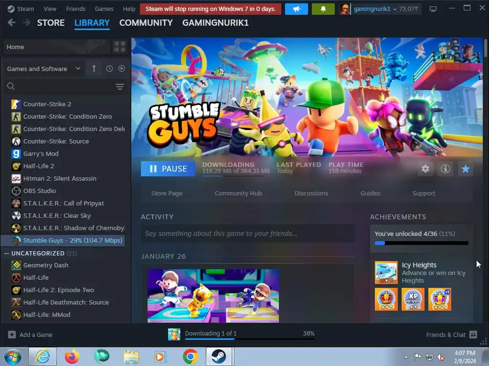The width and height of the screenshot is (489, 366).
Task: Select S.T.A.L.K.E.R.: Clear Sky in library
Action: coord(57,216)
